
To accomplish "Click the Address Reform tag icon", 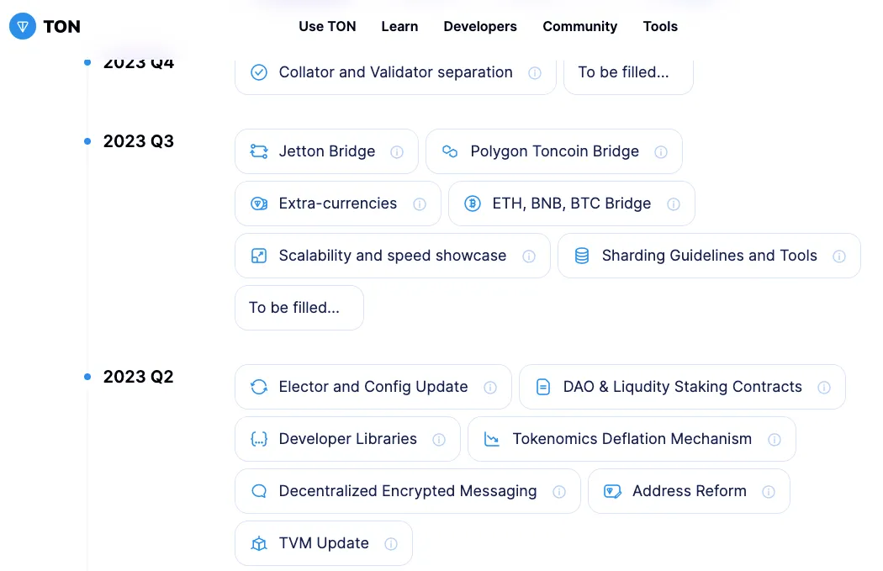I will (612, 491).
